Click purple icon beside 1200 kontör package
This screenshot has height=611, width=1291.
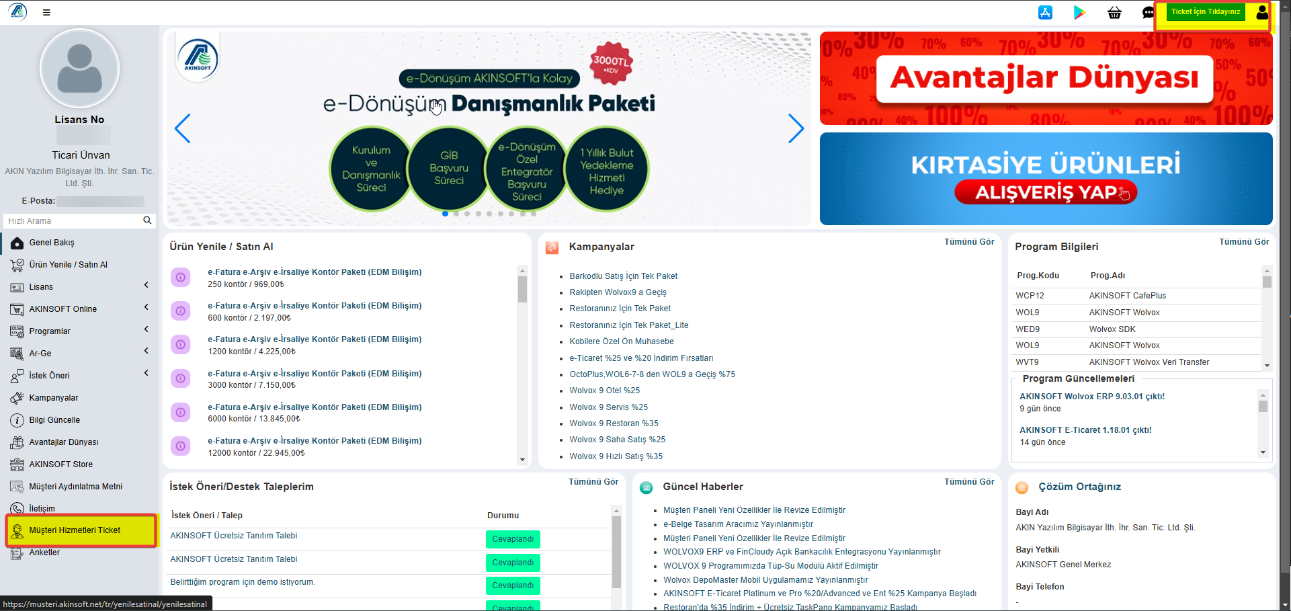point(180,344)
